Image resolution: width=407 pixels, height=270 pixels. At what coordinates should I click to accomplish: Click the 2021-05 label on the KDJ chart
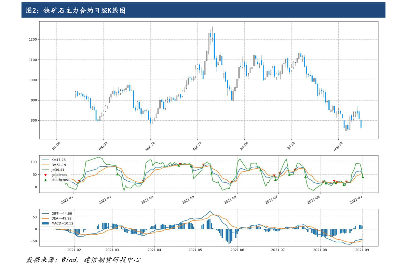[x=188, y=199]
